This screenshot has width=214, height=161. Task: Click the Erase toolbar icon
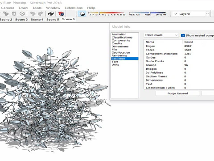(22, 14)
